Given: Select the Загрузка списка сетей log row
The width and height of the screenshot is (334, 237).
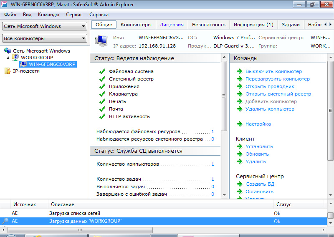Looking at the screenshot, I should tap(163, 213).
